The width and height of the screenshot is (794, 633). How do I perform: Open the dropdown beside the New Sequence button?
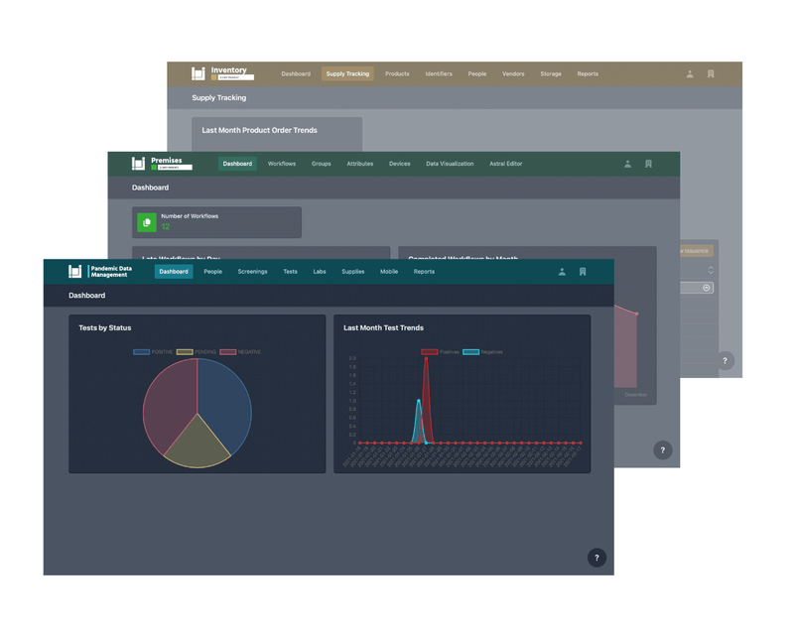[x=712, y=268]
